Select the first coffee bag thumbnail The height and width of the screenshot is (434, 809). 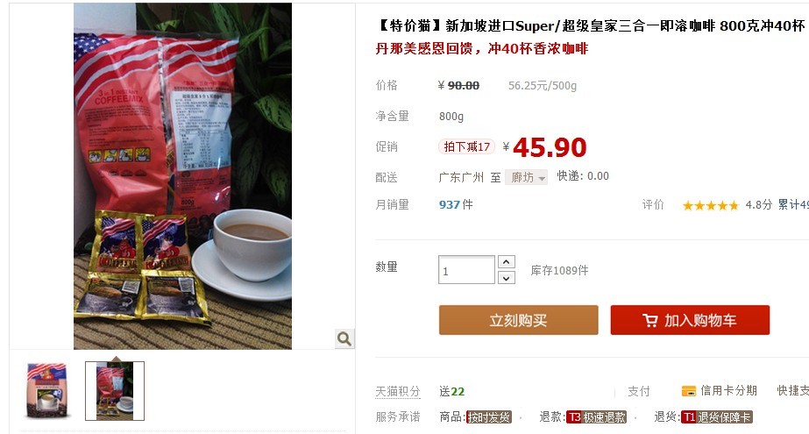pos(46,391)
